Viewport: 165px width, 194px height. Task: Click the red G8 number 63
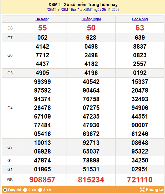(x=140, y=28)
